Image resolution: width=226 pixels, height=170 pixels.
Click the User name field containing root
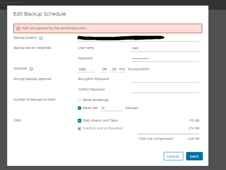coord(165,48)
